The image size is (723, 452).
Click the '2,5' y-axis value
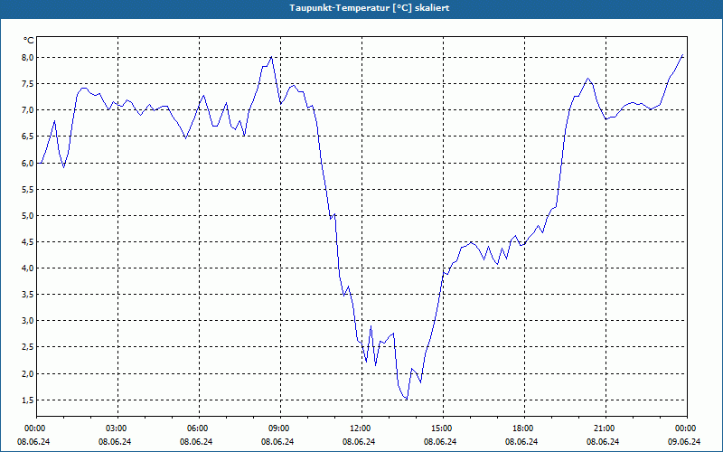pyautogui.click(x=28, y=347)
